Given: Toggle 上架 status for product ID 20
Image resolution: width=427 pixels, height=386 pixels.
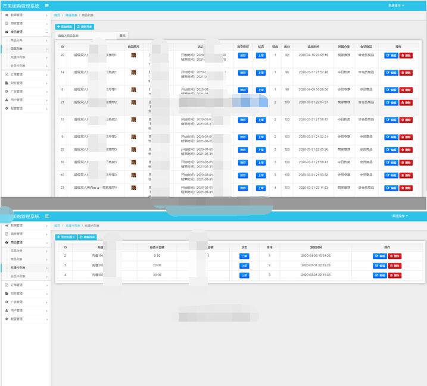Looking at the screenshot, I should (261, 55).
